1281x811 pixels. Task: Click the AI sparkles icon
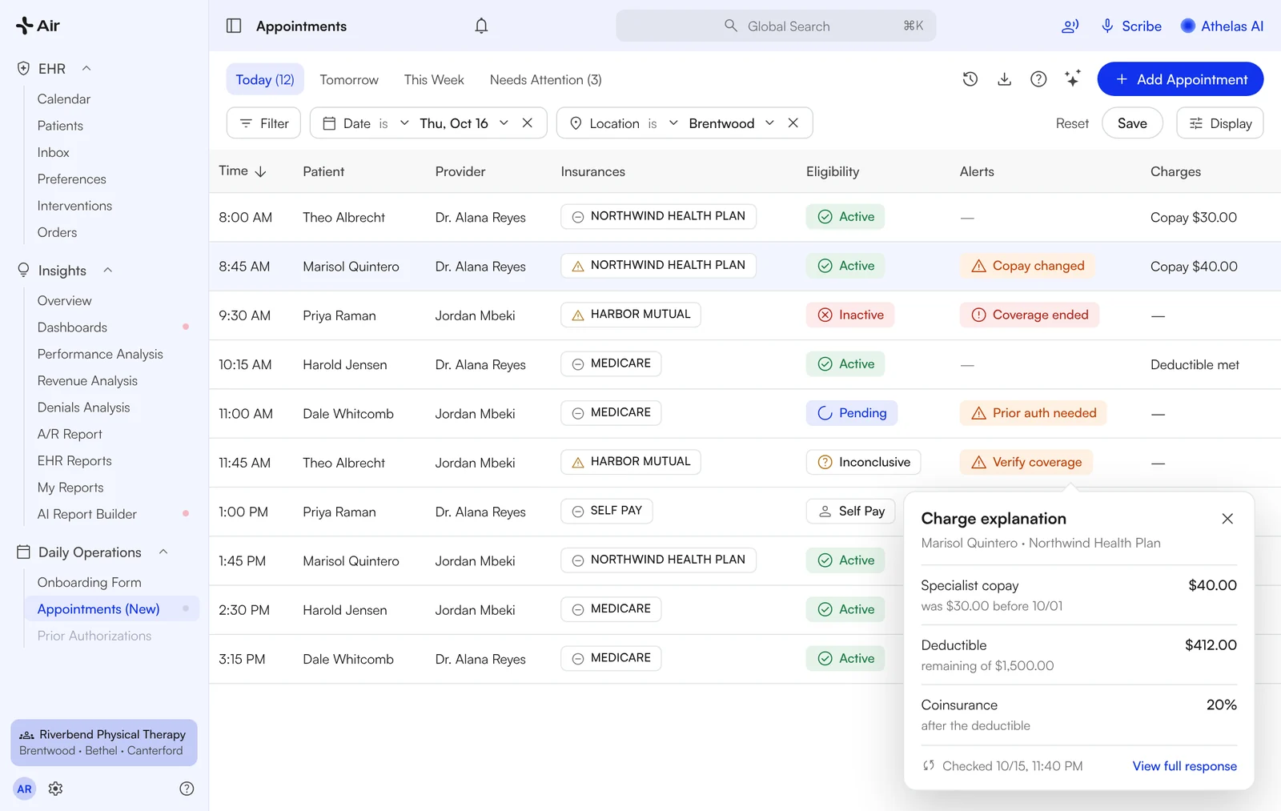(x=1072, y=78)
